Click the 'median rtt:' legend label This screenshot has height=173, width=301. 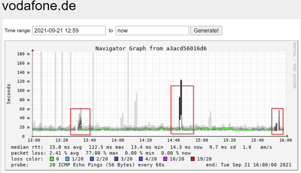coord(27,147)
